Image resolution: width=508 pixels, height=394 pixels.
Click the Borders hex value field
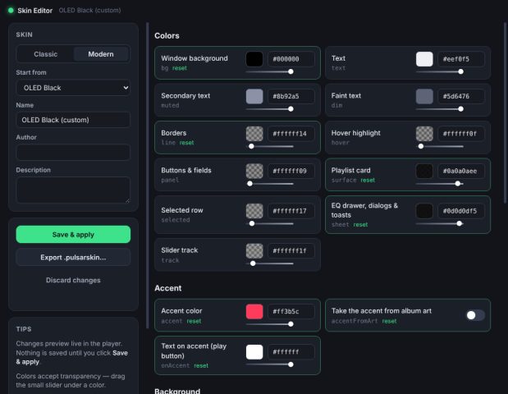click(291, 134)
